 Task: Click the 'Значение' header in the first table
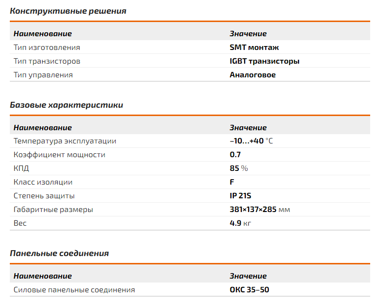point(248,34)
